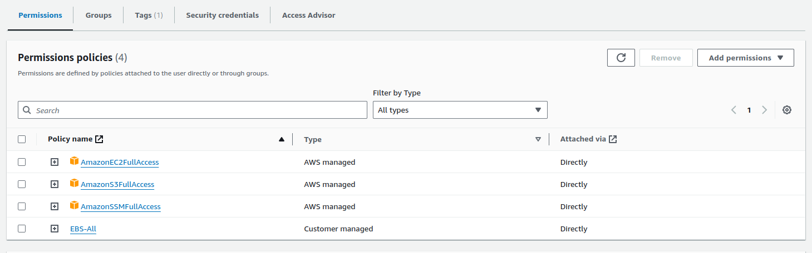The width and height of the screenshot is (812, 253).
Task: Open the Add permissions dropdown
Action: point(746,58)
